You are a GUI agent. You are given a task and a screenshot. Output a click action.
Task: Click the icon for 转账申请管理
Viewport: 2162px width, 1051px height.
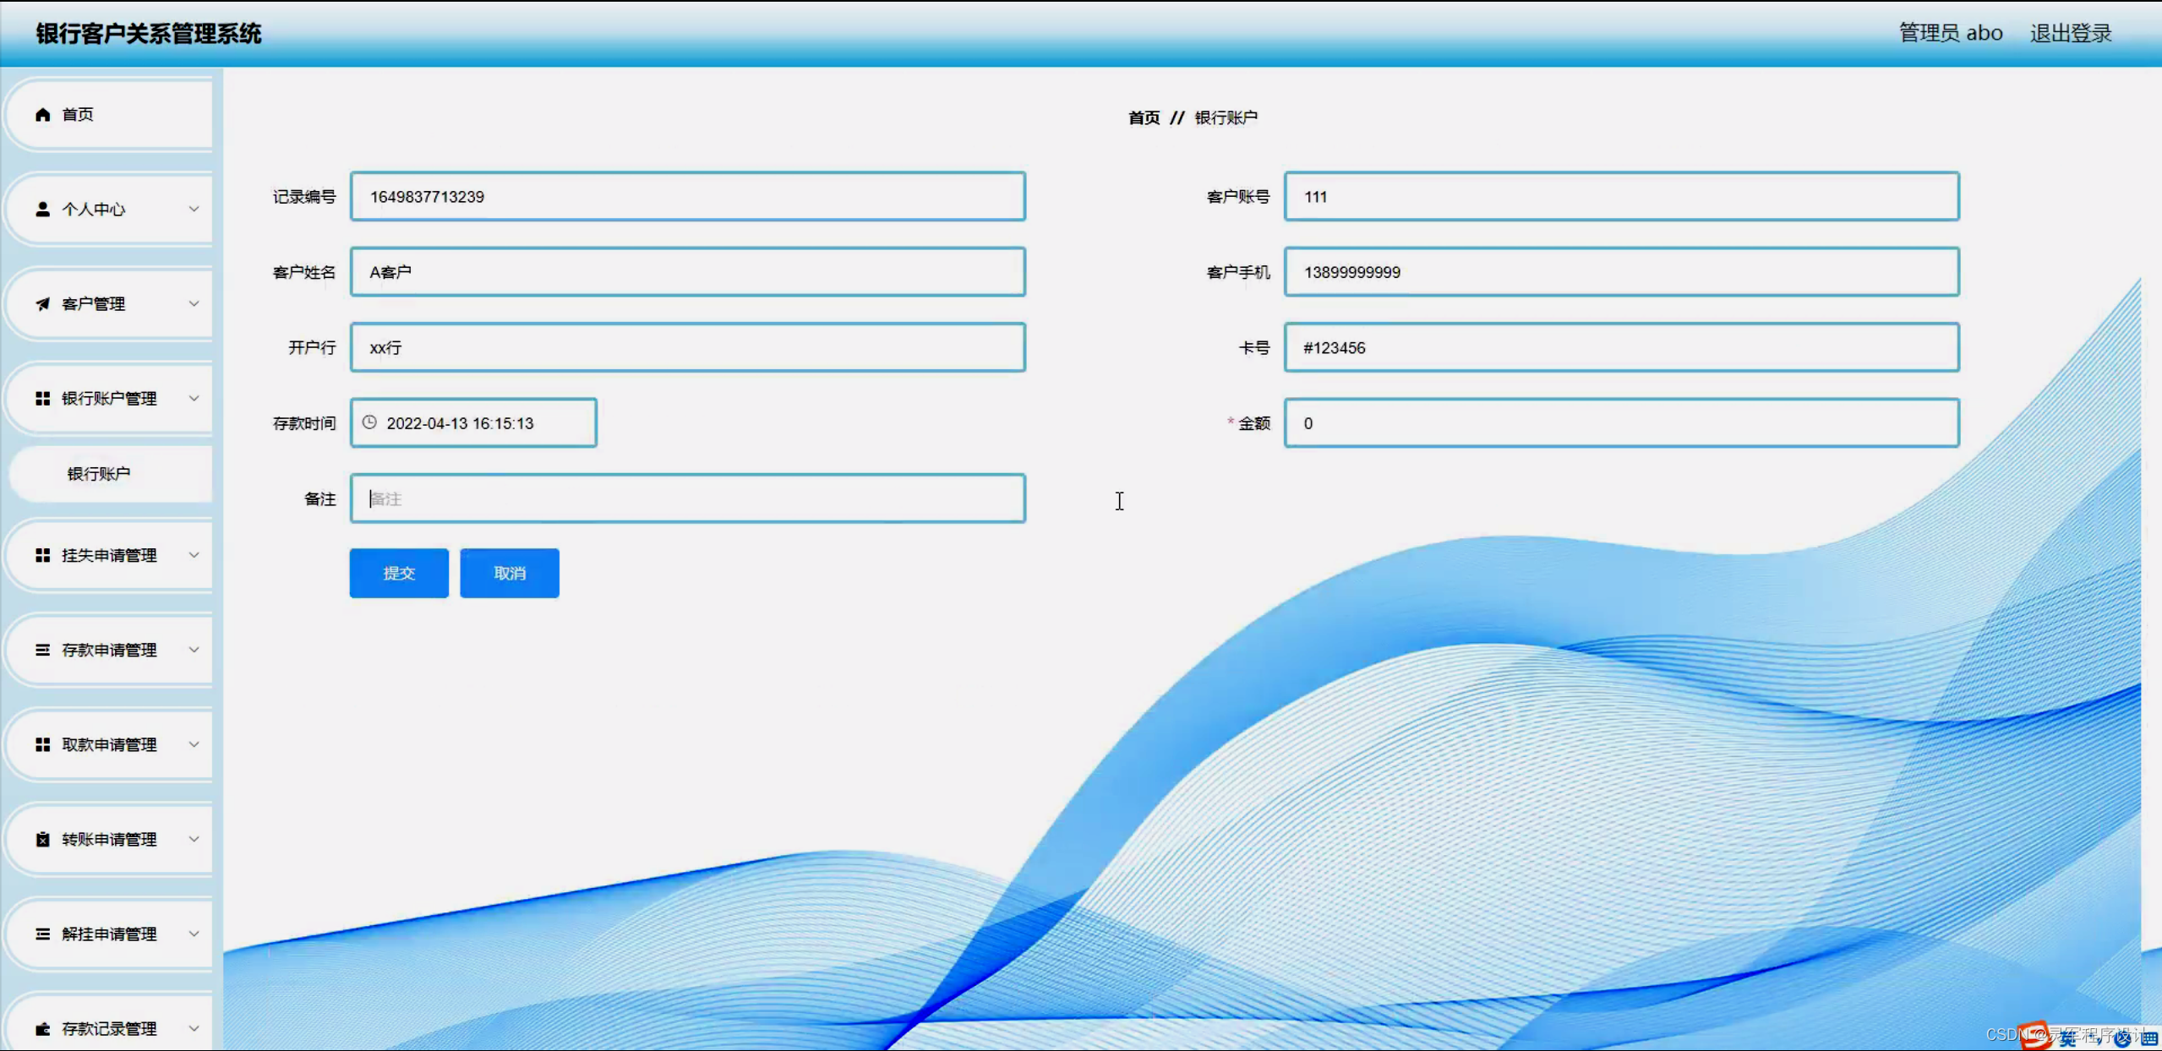42,839
